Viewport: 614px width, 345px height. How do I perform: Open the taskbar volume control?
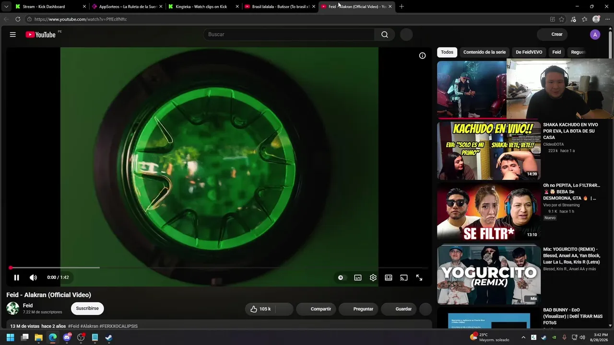pyautogui.click(x=582, y=337)
